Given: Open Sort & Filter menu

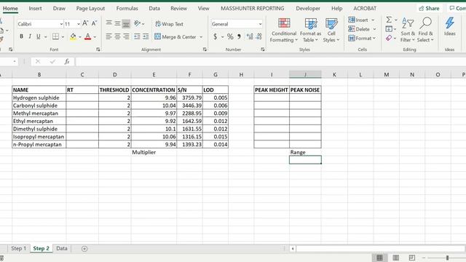Looking at the screenshot, I should point(408,30).
